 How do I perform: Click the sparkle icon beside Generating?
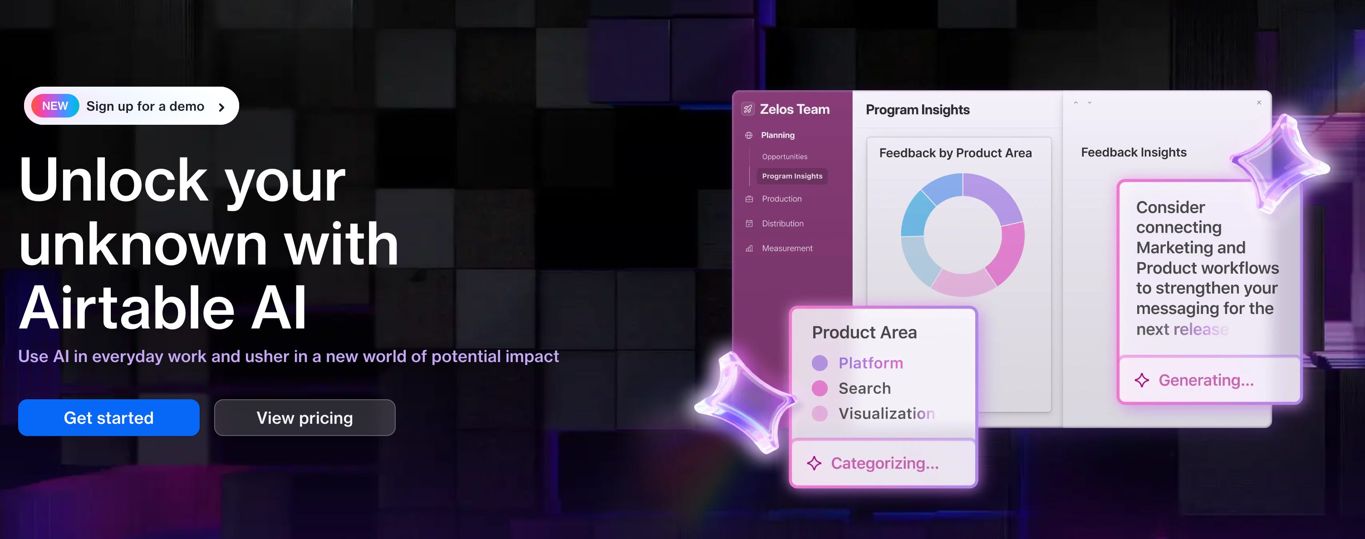1142,380
